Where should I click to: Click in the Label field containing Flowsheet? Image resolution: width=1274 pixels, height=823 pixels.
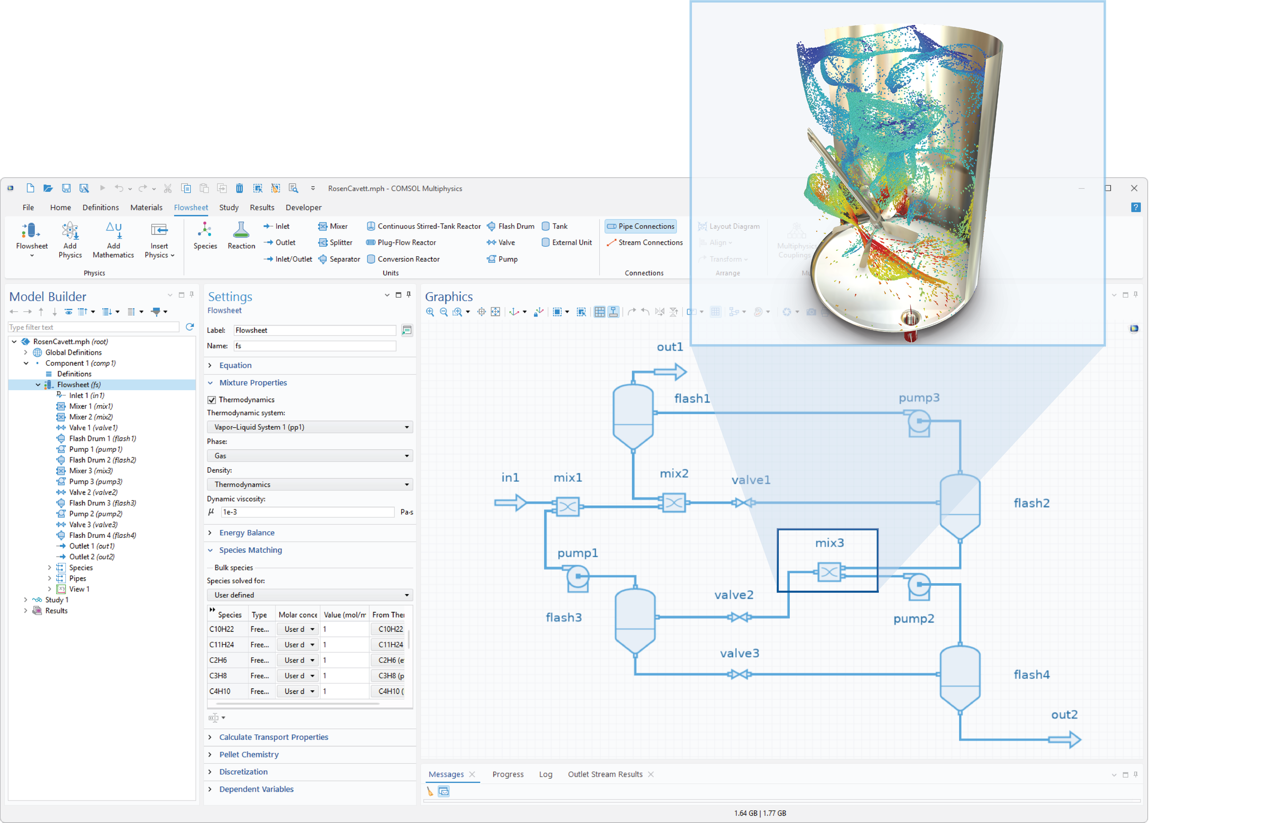(315, 330)
